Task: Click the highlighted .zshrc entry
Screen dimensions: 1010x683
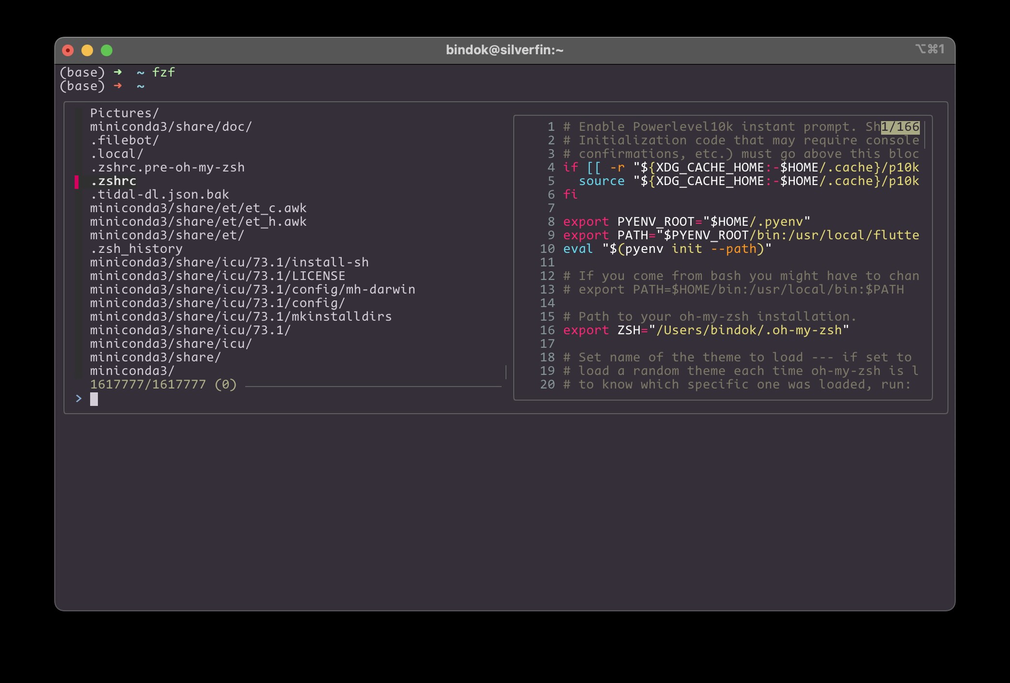Action: click(113, 181)
